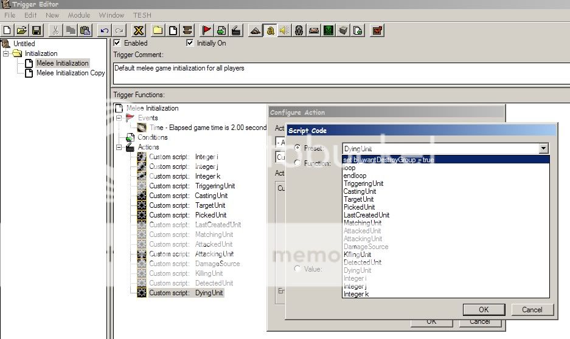
Task: Click the Paste clipboard icon
Action: 85,30
